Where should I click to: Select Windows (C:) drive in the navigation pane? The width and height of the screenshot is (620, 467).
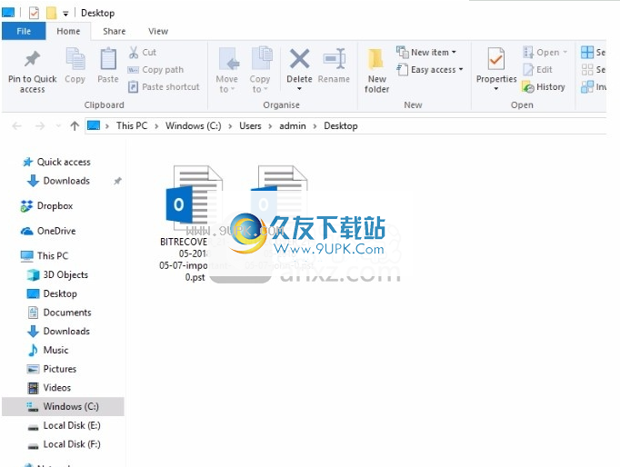coord(63,406)
